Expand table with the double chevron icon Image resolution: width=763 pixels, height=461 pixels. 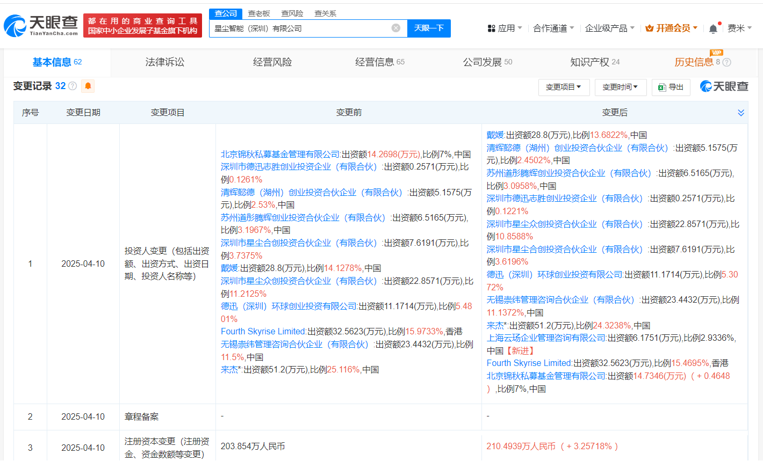741,113
